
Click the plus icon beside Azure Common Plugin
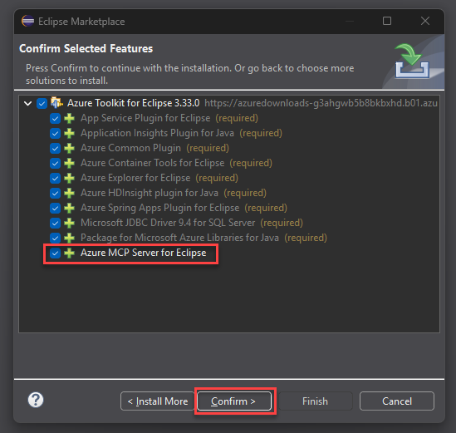tap(69, 149)
